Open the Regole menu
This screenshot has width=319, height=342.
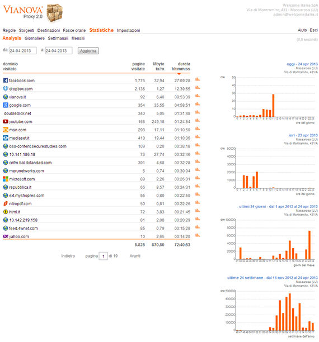click(x=9, y=31)
